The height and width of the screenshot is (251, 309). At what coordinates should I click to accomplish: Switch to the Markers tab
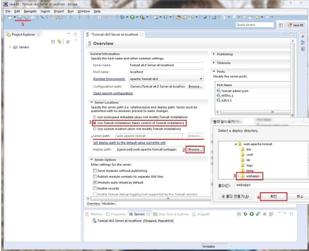[94, 214]
